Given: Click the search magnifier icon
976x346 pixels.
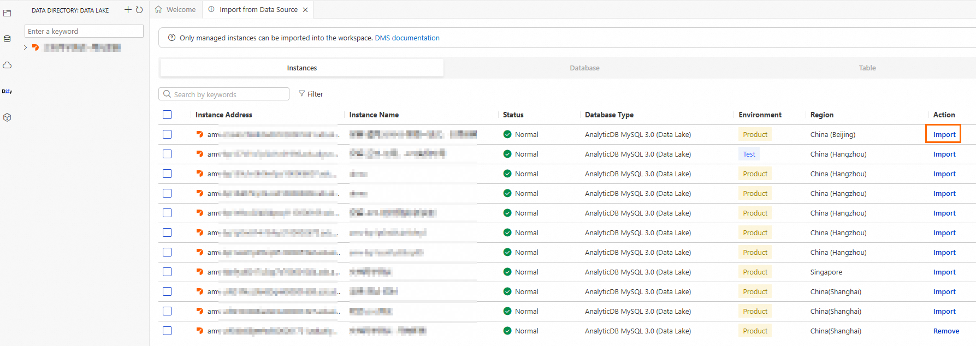Looking at the screenshot, I should point(167,94).
